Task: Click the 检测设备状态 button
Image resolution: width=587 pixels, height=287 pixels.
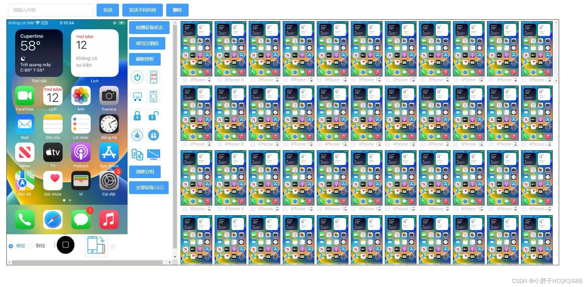Action: 149,28
